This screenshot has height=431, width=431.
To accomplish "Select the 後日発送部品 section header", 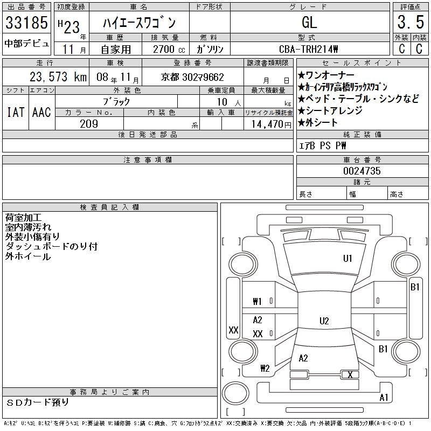I will (x=148, y=135).
